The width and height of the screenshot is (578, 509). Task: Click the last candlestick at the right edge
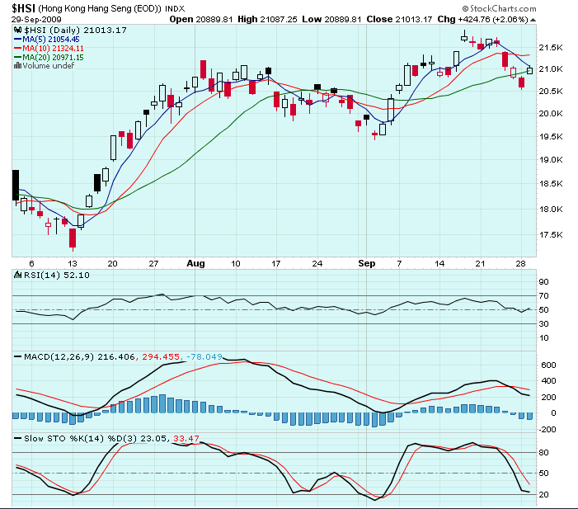point(529,70)
